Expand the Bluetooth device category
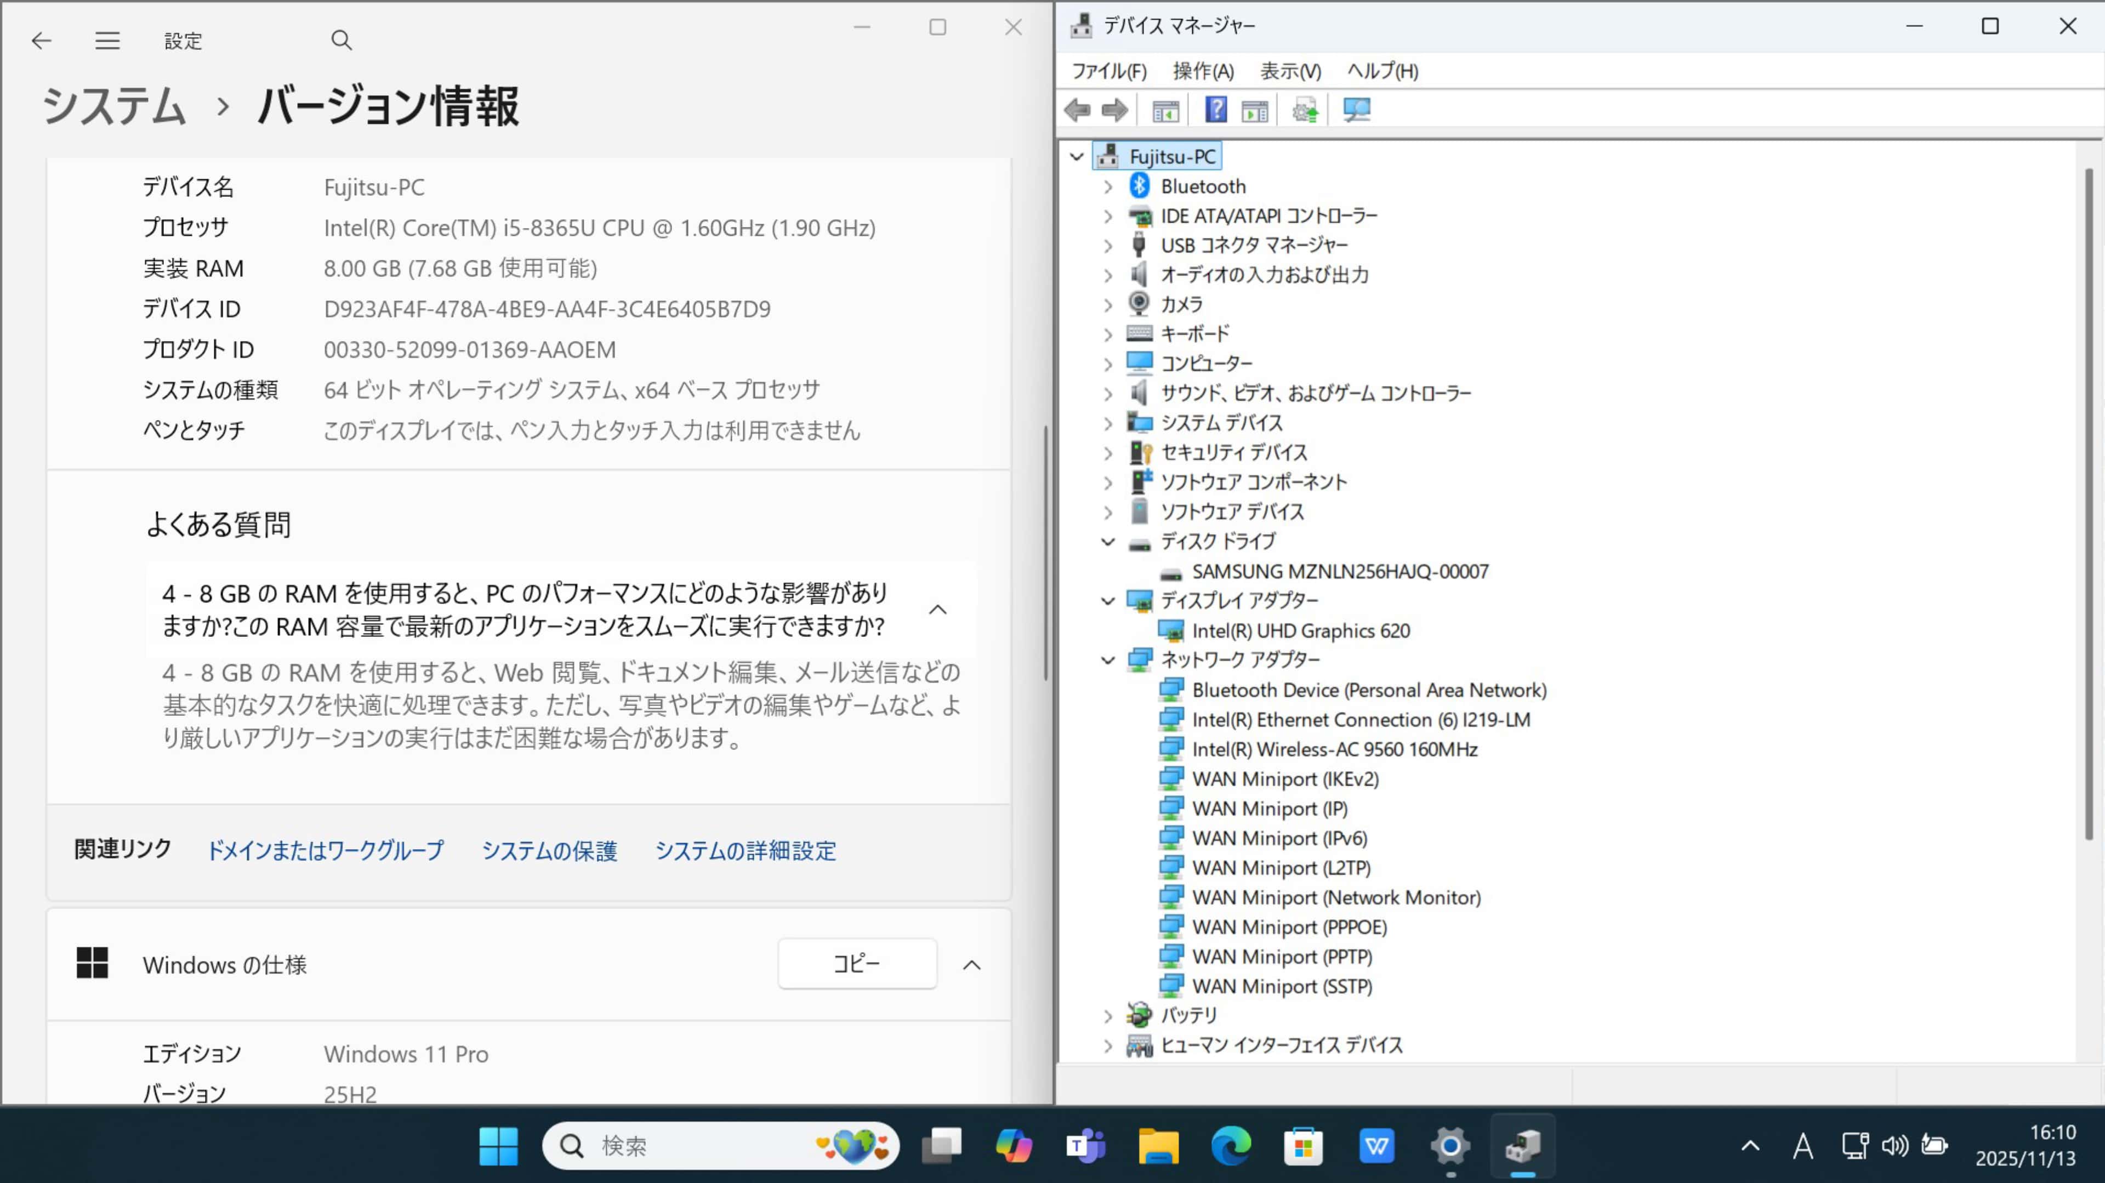The width and height of the screenshot is (2105, 1183). 1108,187
